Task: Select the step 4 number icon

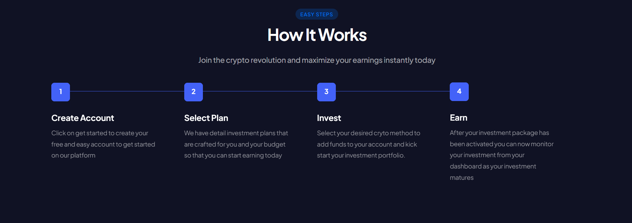Action: (459, 91)
